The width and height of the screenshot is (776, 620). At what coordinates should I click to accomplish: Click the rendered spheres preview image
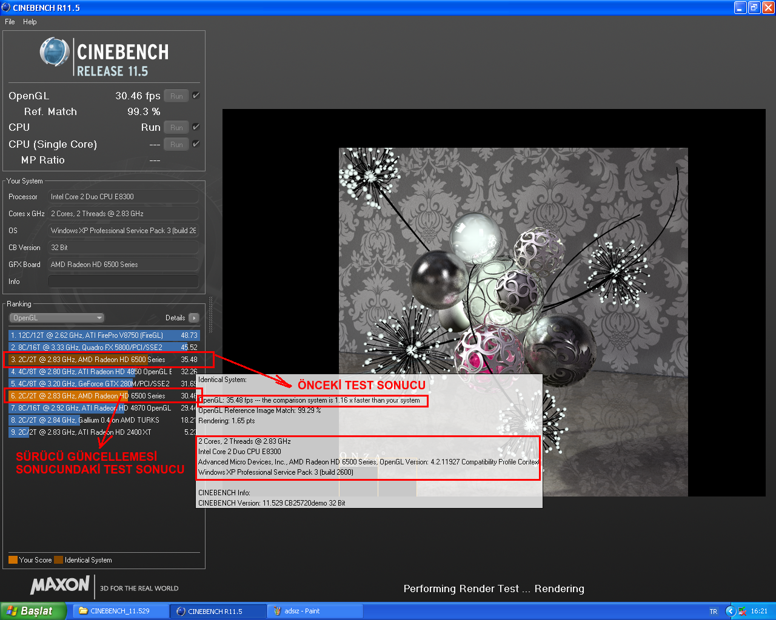pos(513,322)
